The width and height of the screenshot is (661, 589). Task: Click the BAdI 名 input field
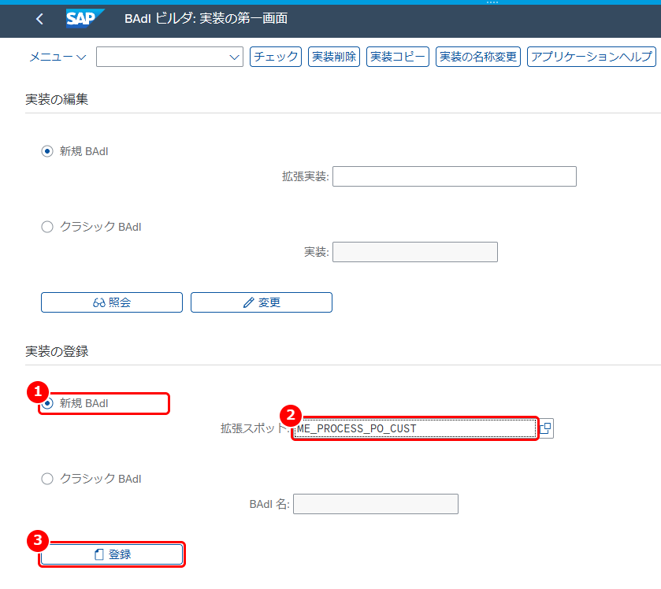tap(376, 504)
